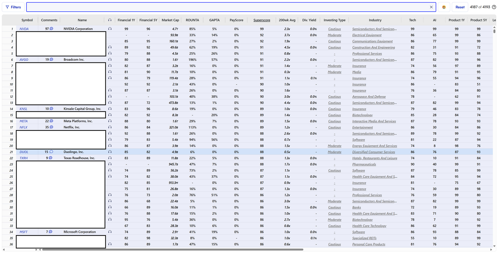Open comment bubble for Broadcom
498x253 pixels.
coord(51,59)
